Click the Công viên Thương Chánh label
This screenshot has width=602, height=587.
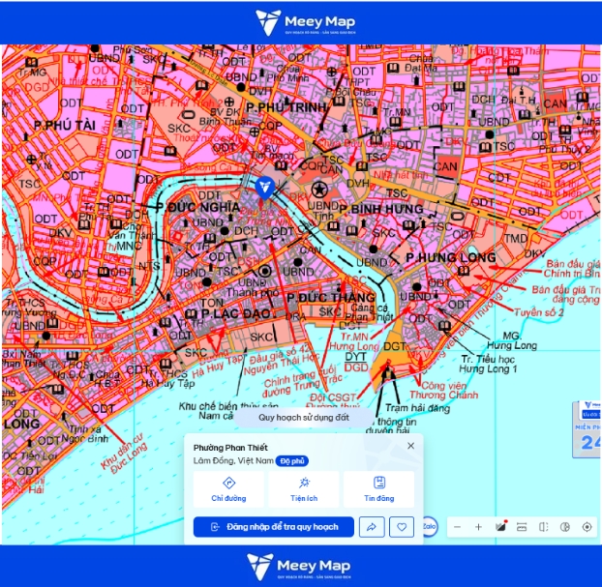coord(444,390)
